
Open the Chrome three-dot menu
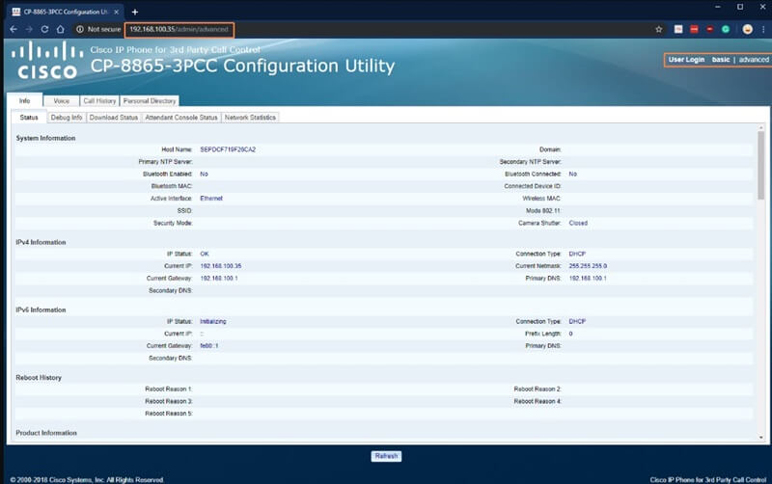(762, 29)
